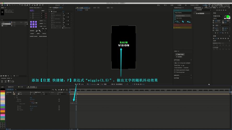The image size is (232, 130).
Task: Expand the AEUX GROUPS section
Action: click(183, 75)
